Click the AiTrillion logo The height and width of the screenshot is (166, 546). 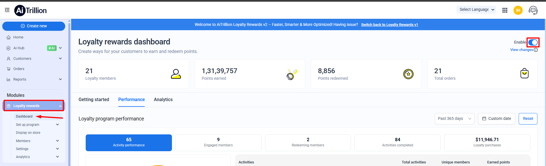click(30, 11)
